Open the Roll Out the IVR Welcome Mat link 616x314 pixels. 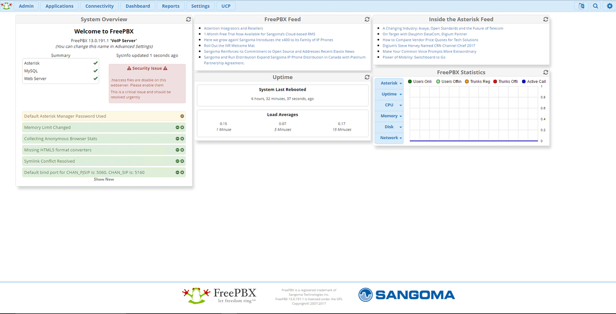pos(229,46)
